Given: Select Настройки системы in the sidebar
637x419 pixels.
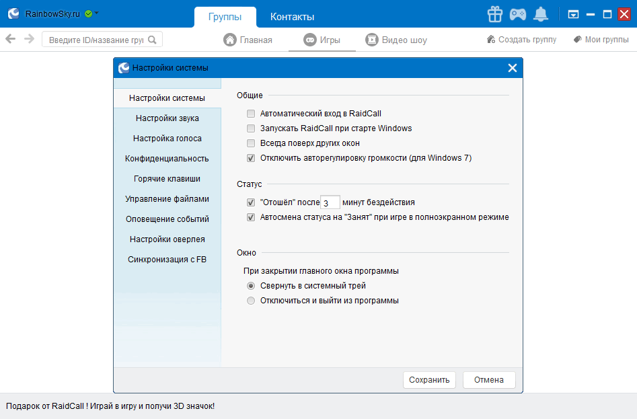Looking at the screenshot, I should point(167,98).
